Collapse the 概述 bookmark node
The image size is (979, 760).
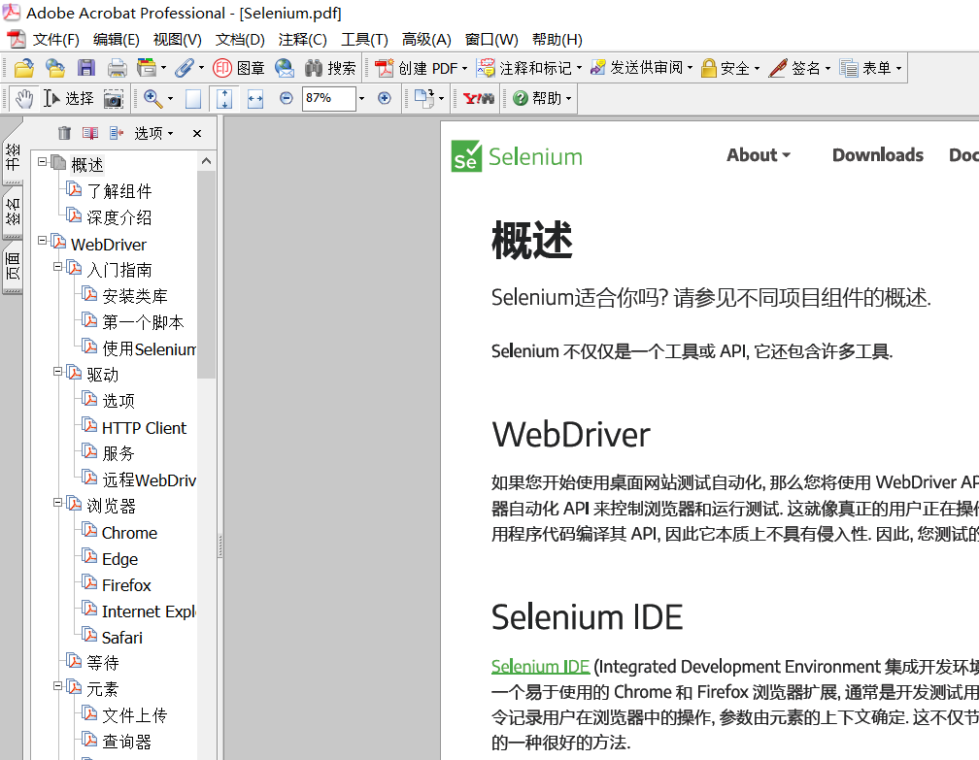pos(42,161)
